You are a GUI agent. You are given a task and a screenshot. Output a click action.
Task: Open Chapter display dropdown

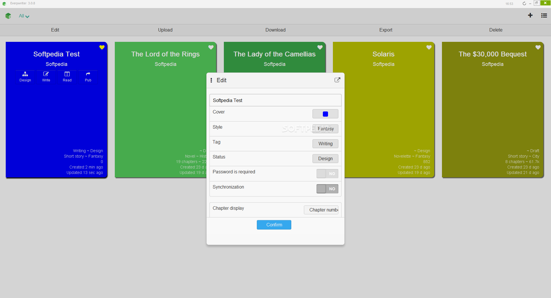pyautogui.click(x=321, y=210)
